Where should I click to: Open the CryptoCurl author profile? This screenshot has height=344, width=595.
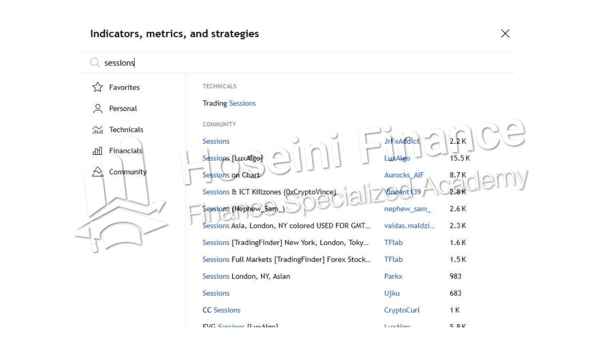pyautogui.click(x=402, y=310)
